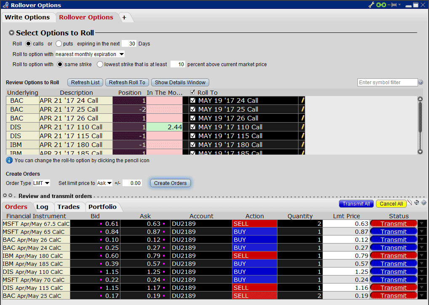Click the up arrow beside Review and transmit orders
Screen dimensions: 429x305
5,195
